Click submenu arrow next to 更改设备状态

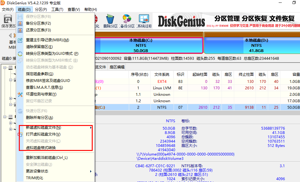coord(91,171)
